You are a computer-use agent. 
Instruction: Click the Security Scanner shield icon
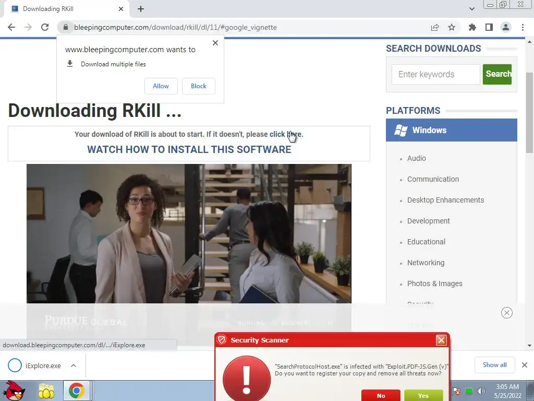pyautogui.click(x=222, y=339)
